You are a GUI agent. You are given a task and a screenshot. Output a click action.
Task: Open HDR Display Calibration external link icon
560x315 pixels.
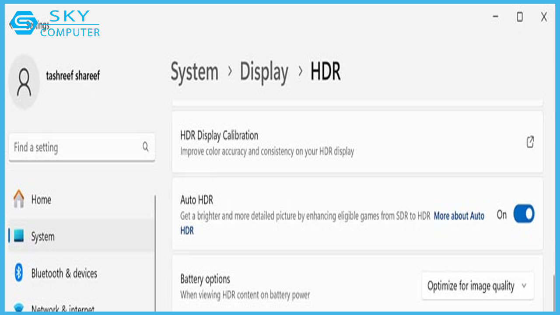point(530,142)
